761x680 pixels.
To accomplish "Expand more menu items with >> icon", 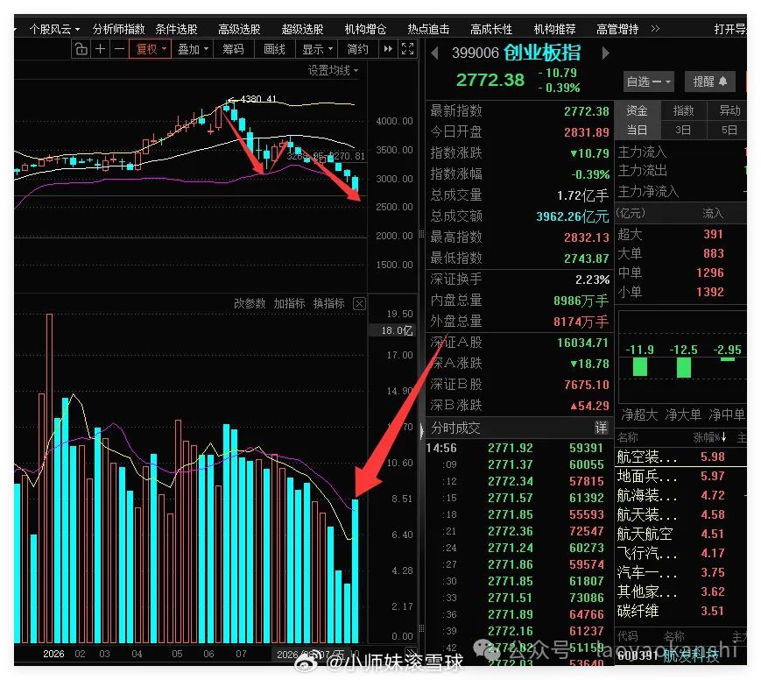I will [655, 29].
